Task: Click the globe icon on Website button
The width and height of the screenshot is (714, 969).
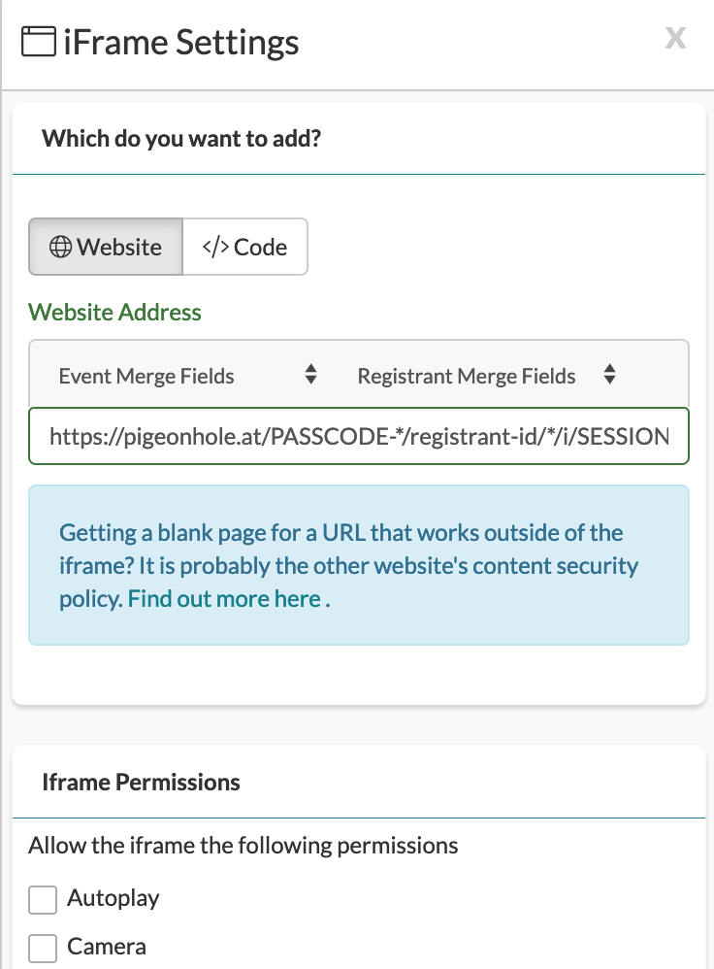Action: click(x=60, y=248)
